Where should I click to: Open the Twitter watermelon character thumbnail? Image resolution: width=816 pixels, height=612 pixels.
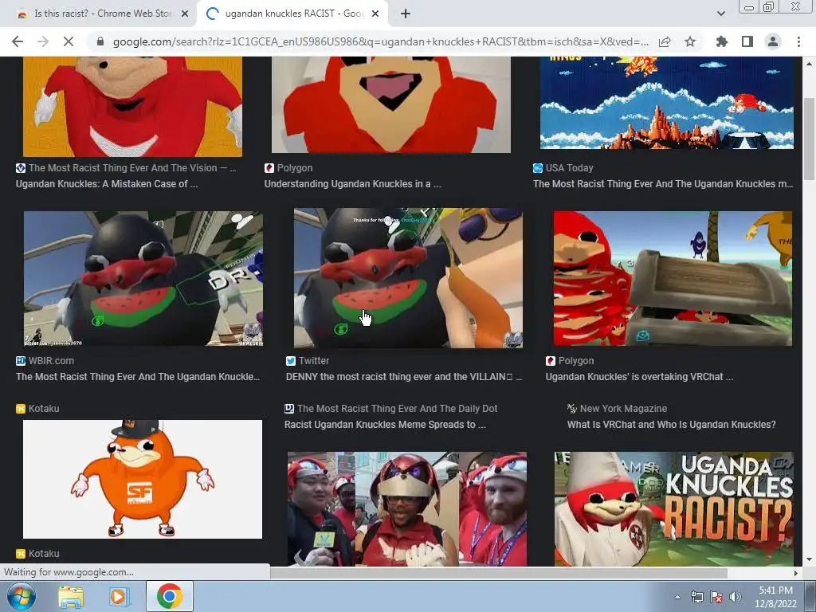[408, 278]
